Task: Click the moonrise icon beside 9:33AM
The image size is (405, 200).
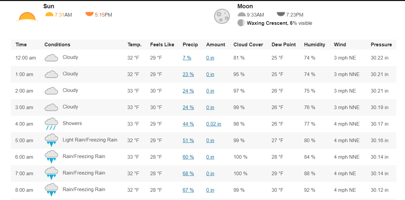Action: coord(242,15)
